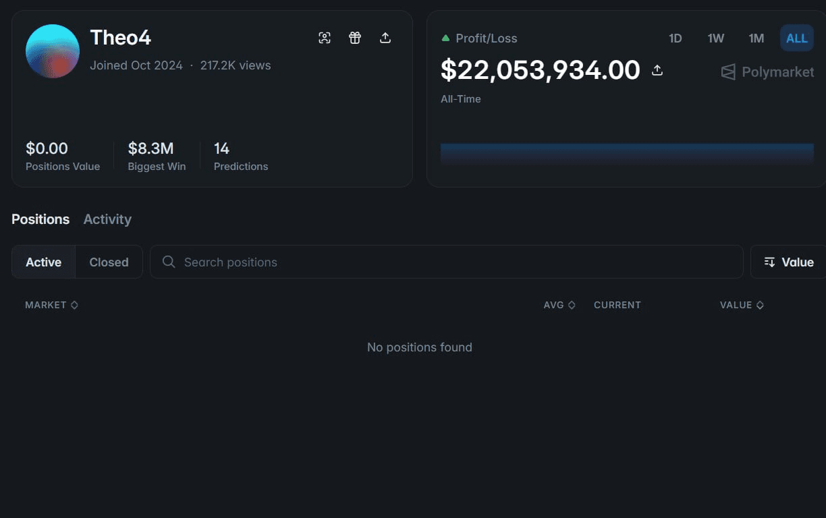Viewport: 826px width, 518px height.
Task: Click the sort icon on Value button
Action: tap(769, 262)
